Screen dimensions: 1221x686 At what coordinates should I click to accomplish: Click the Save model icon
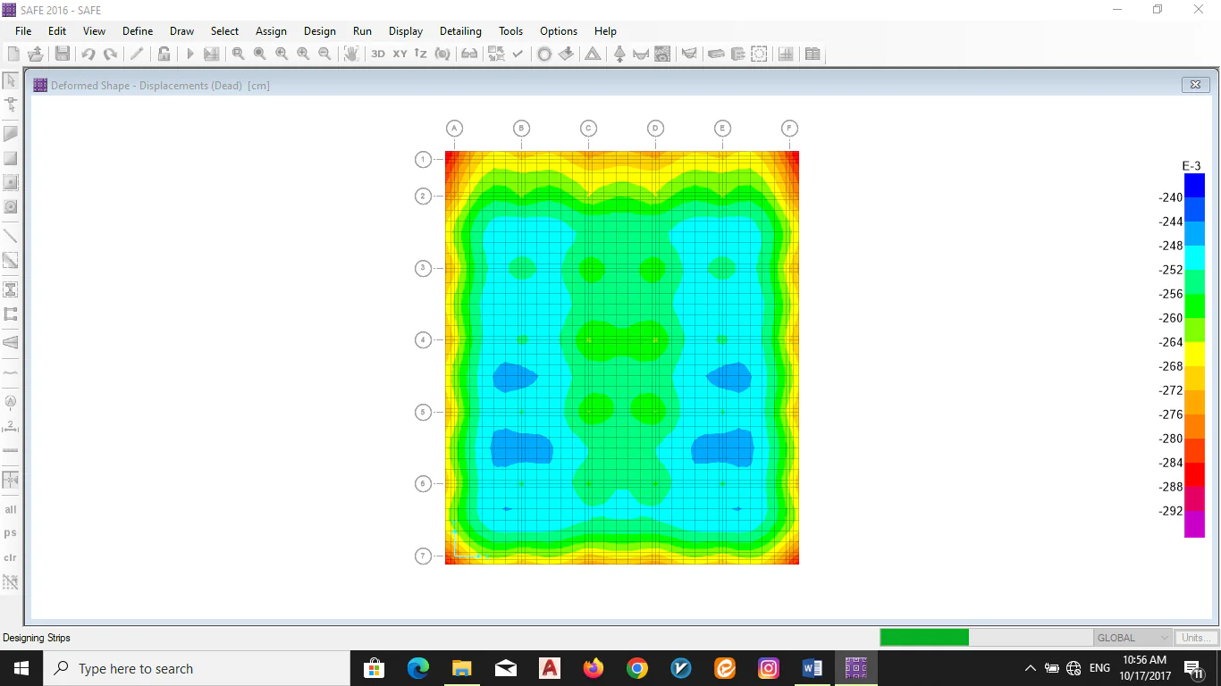click(63, 54)
